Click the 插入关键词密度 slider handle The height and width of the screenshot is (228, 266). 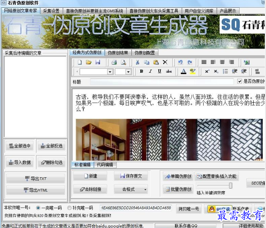[x=230, y=186]
